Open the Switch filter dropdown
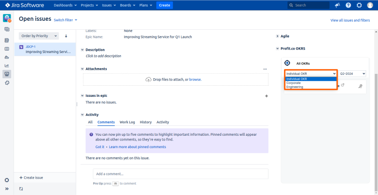Image resolution: width=378 pixels, height=195 pixels. 65,20
